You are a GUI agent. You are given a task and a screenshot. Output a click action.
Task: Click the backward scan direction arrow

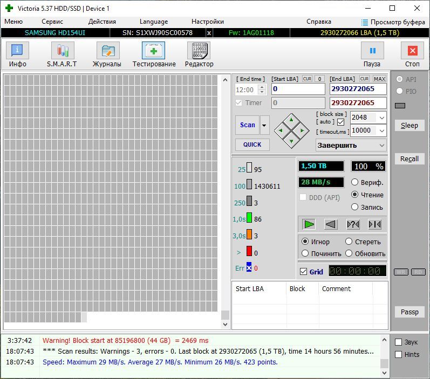tap(331, 224)
